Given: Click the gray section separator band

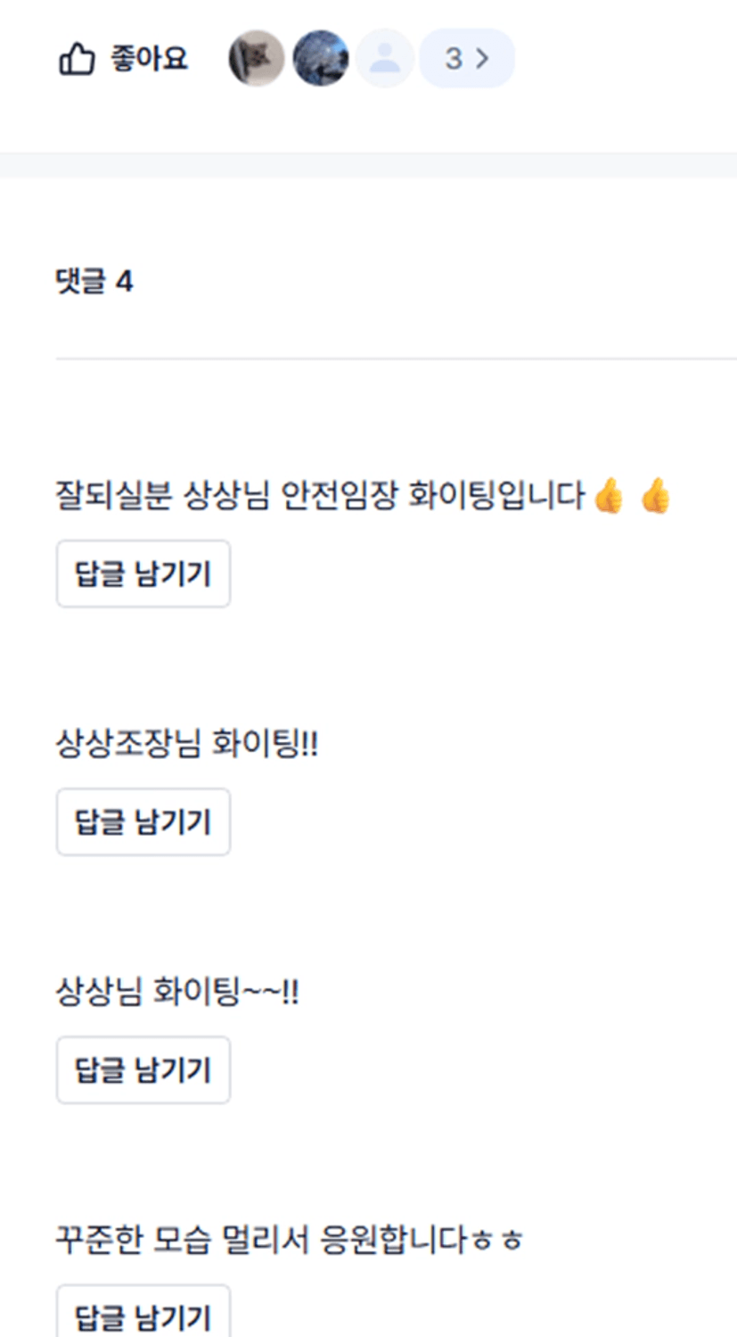Looking at the screenshot, I should [x=368, y=165].
